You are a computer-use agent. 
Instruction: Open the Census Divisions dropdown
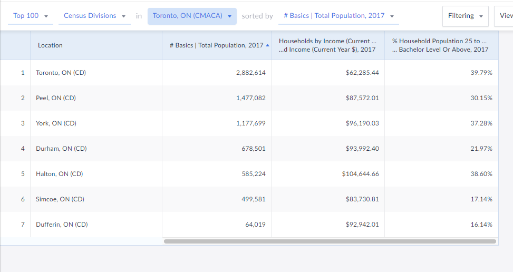[94, 16]
